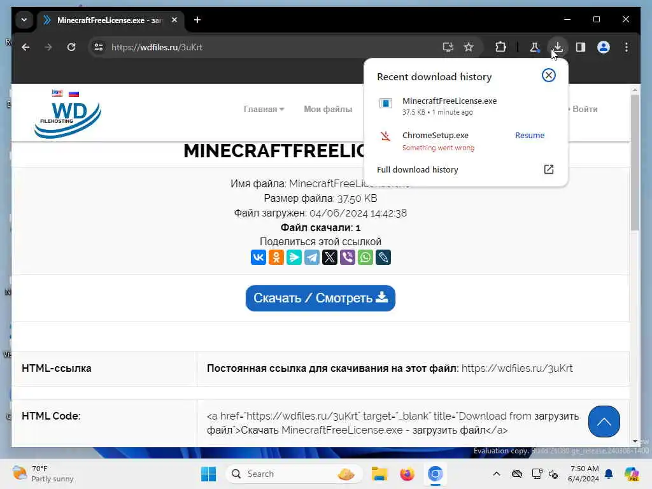
Task: Share link via WhatsApp icon
Action: pos(365,257)
